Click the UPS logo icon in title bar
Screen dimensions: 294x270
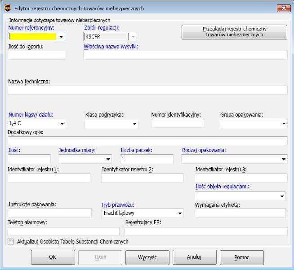(x=8, y=8)
